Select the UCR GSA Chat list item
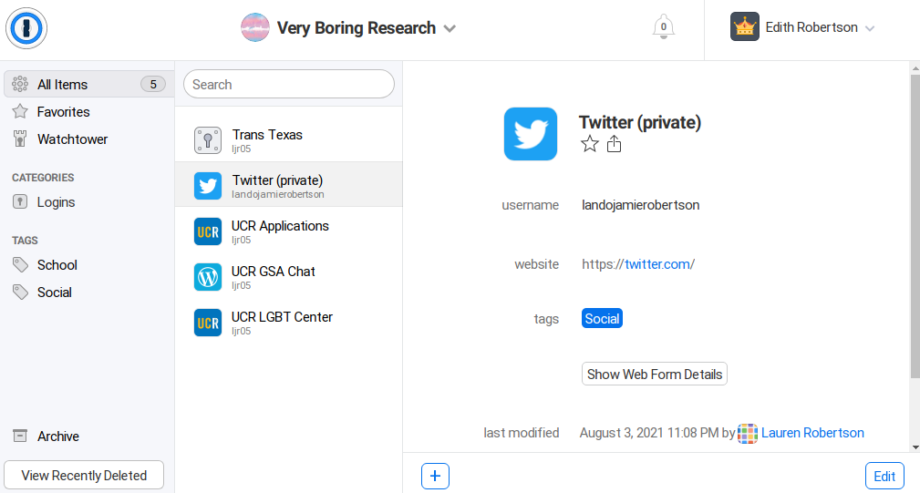920x493 pixels. coord(289,277)
